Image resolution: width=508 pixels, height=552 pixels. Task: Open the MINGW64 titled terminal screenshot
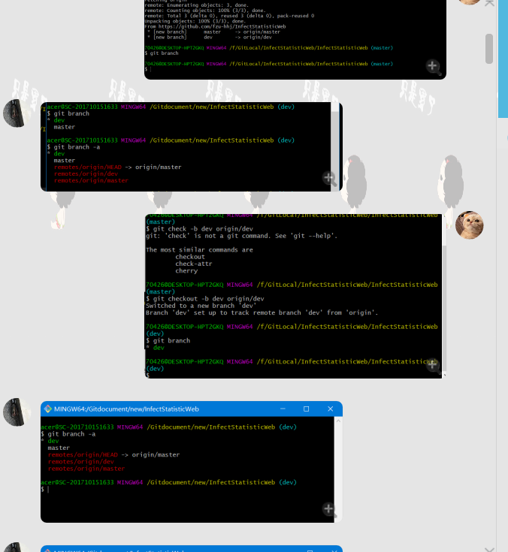coord(192,462)
